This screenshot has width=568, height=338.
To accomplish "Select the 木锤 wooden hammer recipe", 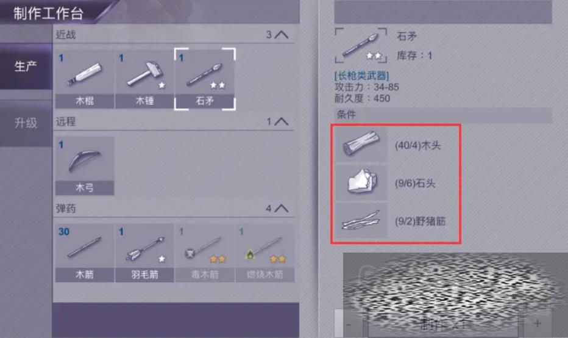I will (144, 79).
